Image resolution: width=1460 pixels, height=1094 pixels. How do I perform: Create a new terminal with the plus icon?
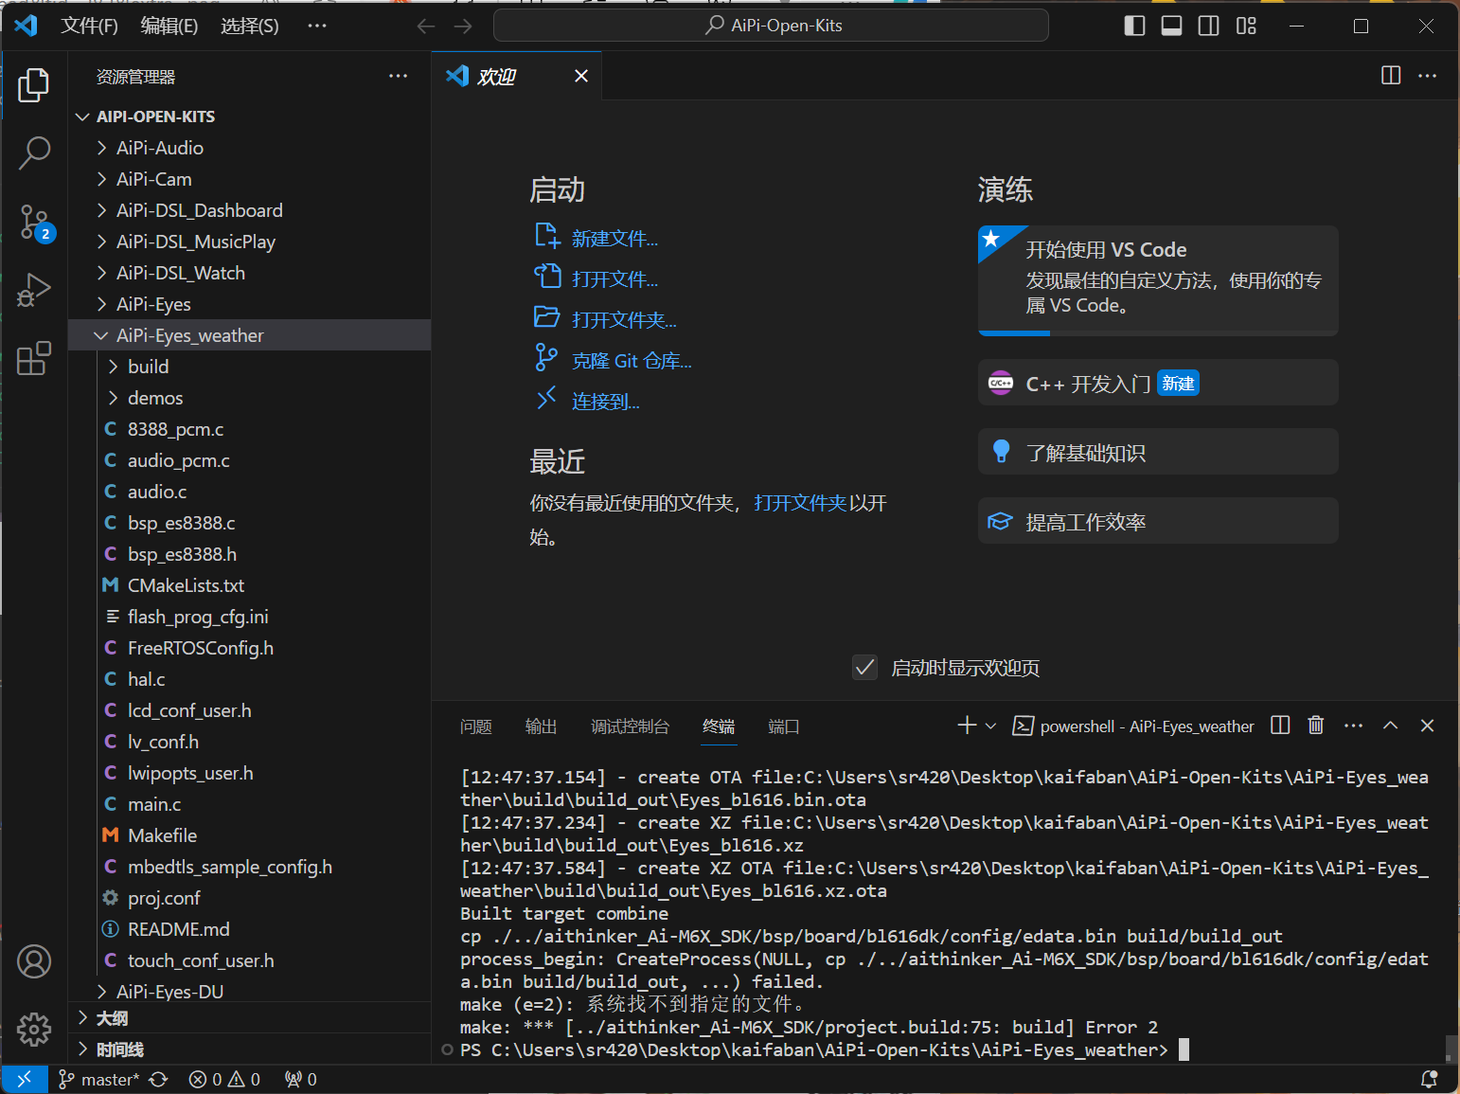pyautogui.click(x=967, y=726)
